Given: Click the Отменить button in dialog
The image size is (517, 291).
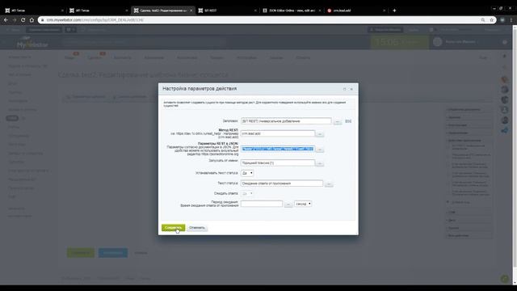Looking at the screenshot, I should point(197,228).
